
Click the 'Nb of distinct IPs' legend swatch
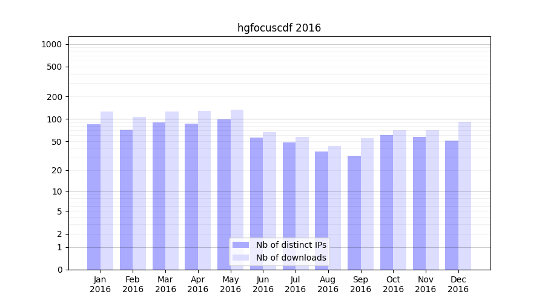tap(240, 245)
